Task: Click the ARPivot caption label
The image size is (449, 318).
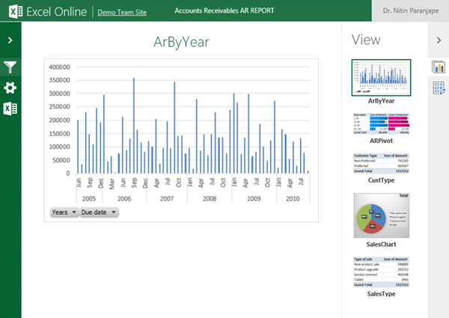Action: 381,141
